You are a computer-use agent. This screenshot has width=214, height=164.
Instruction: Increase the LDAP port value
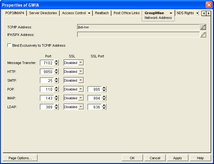click(x=56, y=106)
